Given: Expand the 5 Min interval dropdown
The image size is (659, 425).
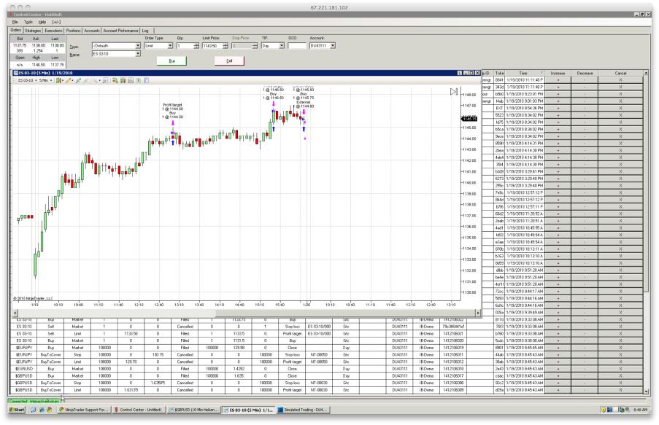Looking at the screenshot, I should point(51,80).
